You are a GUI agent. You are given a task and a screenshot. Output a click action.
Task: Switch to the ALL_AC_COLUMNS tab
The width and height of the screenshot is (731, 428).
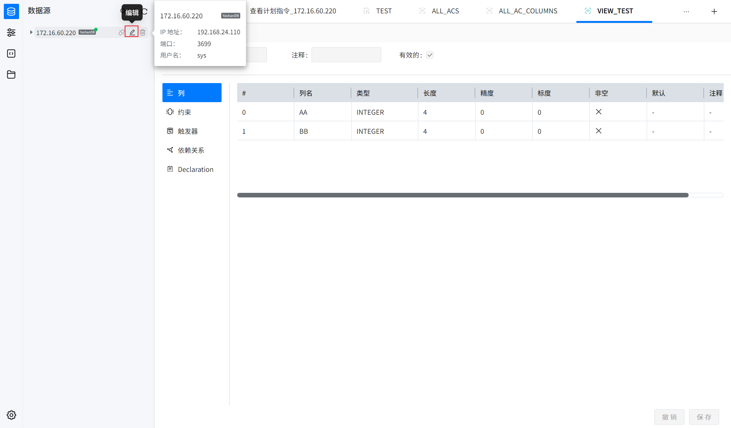(x=528, y=11)
